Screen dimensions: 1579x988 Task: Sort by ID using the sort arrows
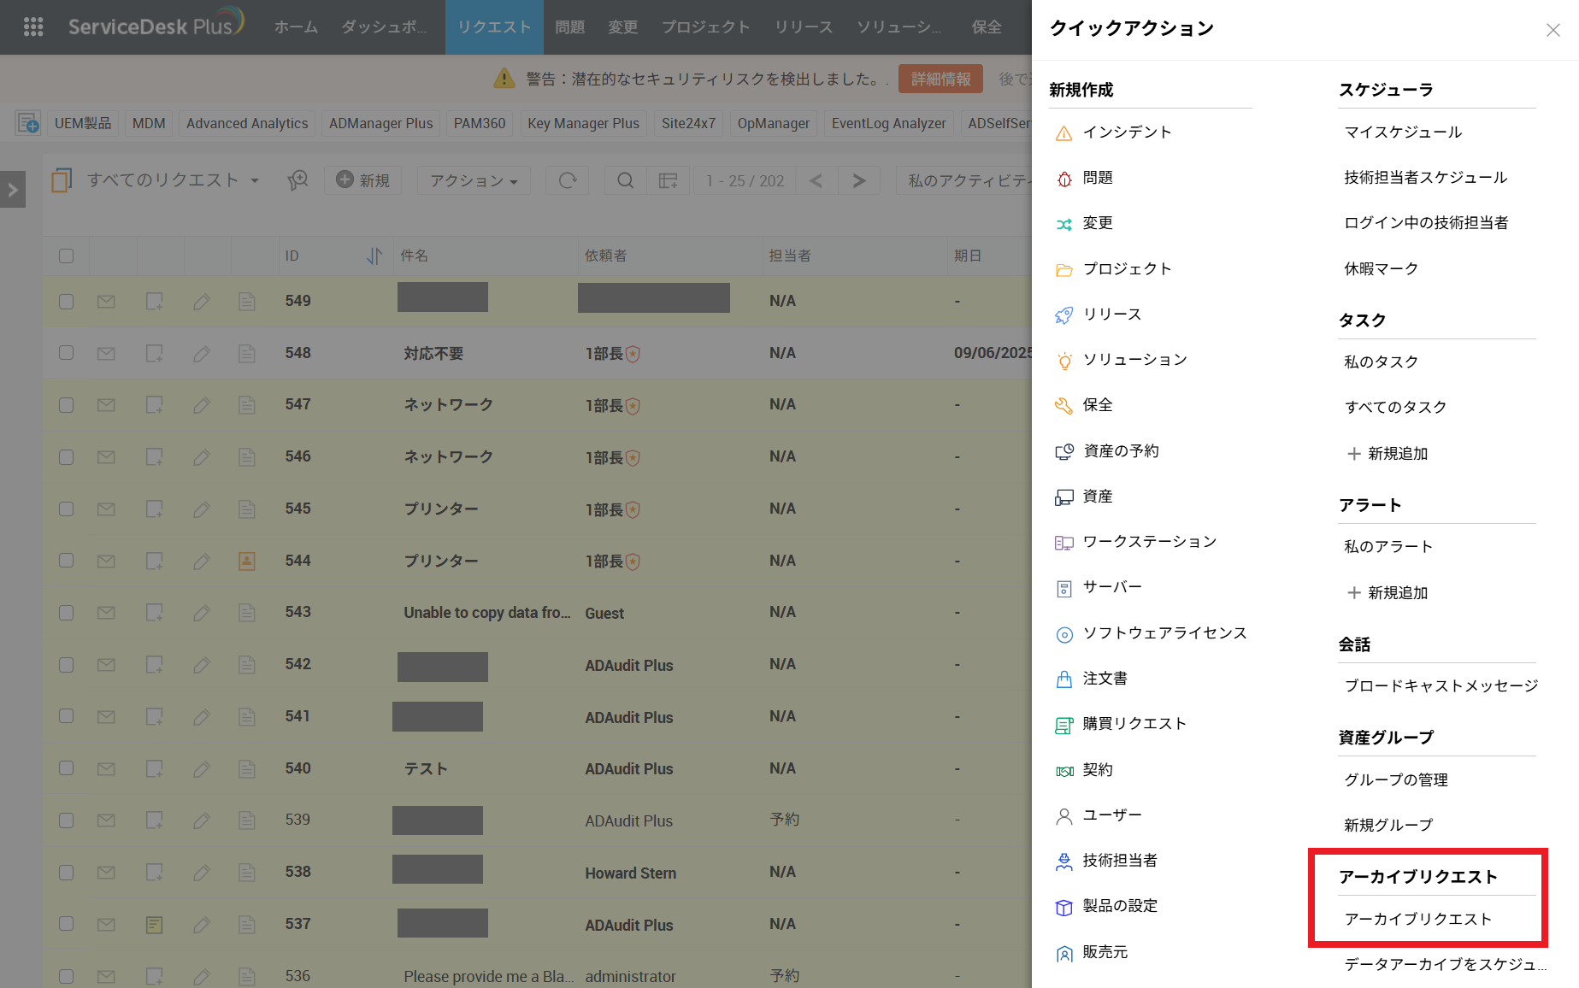pos(374,256)
